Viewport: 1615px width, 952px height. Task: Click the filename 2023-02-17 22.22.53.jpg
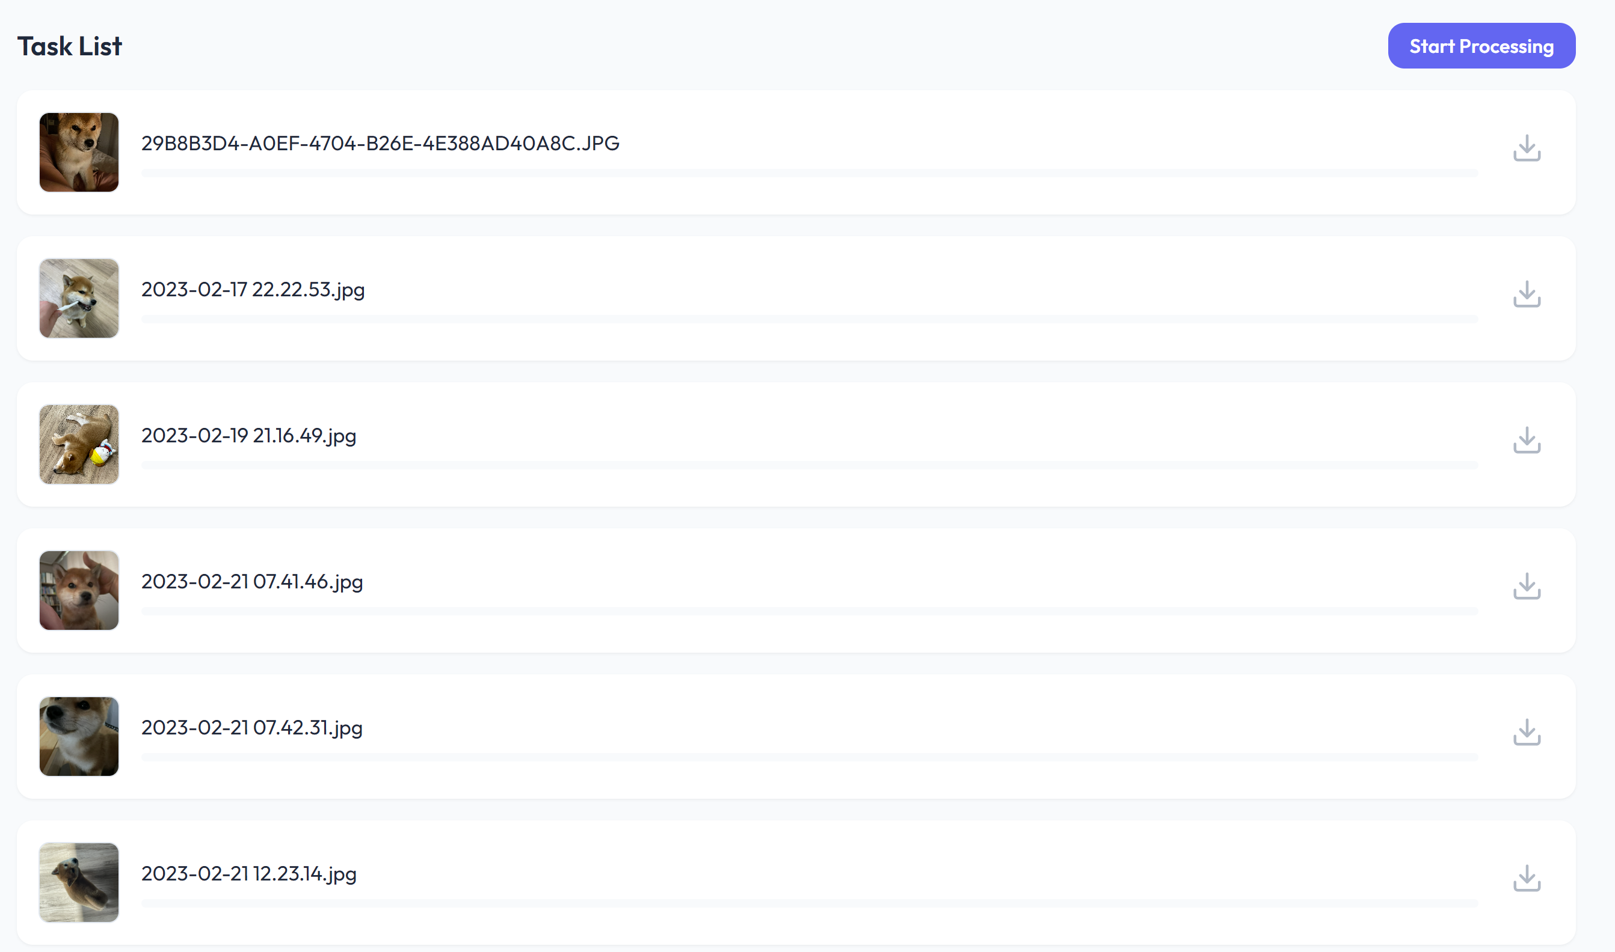(x=253, y=289)
